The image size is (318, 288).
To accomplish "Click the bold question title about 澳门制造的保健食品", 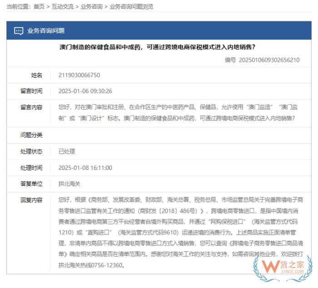I will click(x=158, y=47).
